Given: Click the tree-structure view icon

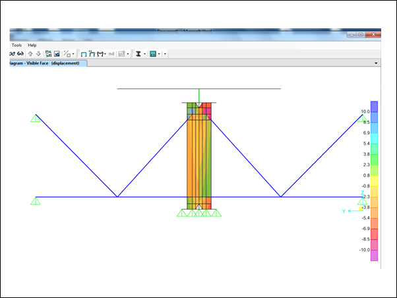Looking at the screenshot, I should tap(49, 53).
